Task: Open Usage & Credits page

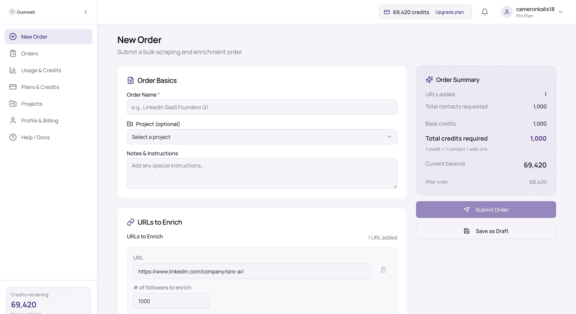Action: point(41,70)
